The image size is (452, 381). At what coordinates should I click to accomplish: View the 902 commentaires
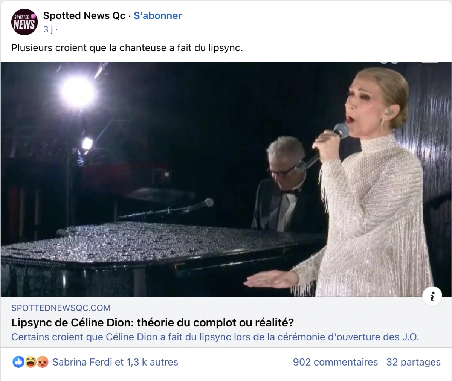(335, 362)
